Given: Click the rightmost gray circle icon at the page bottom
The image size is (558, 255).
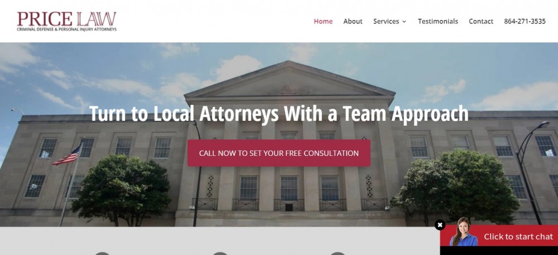Looking at the screenshot, I should click(338, 253).
